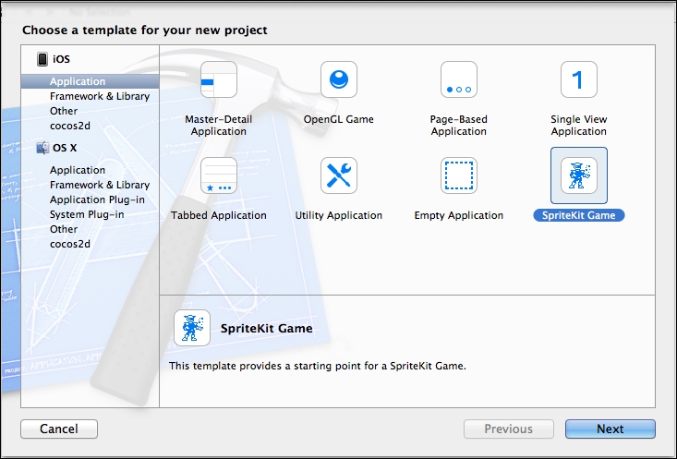677x459 pixels.
Task: Select the Single View Application icon
Action: point(579,79)
